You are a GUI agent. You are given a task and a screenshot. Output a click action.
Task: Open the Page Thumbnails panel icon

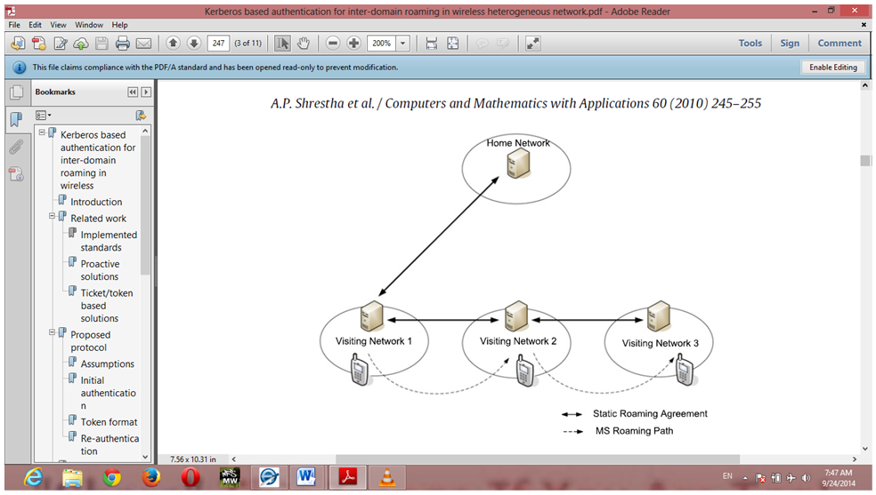tap(16, 92)
